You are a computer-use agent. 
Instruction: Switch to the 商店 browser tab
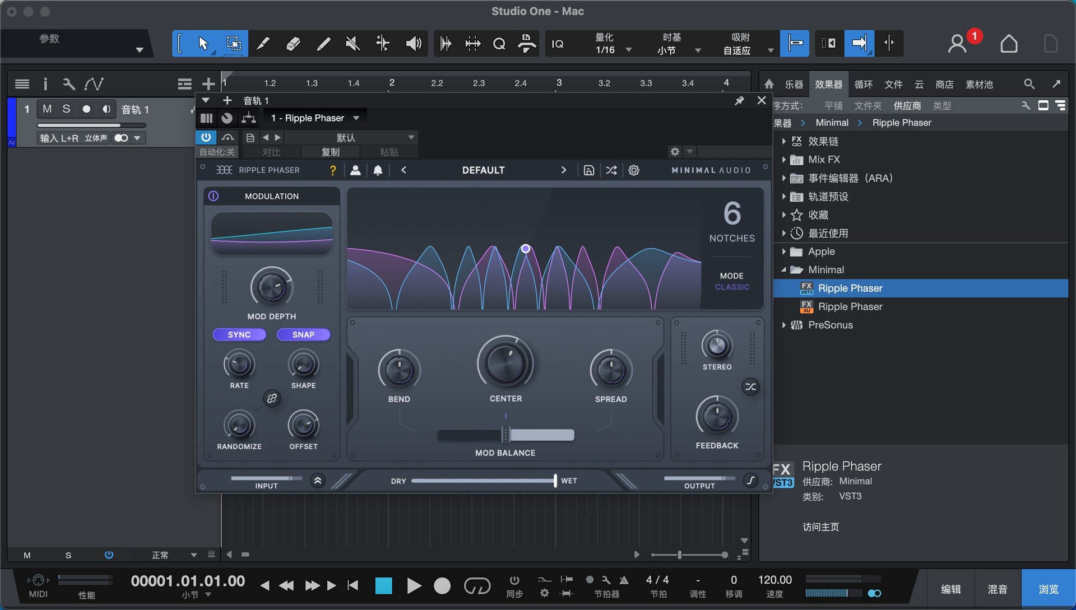click(x=944, y=84)
